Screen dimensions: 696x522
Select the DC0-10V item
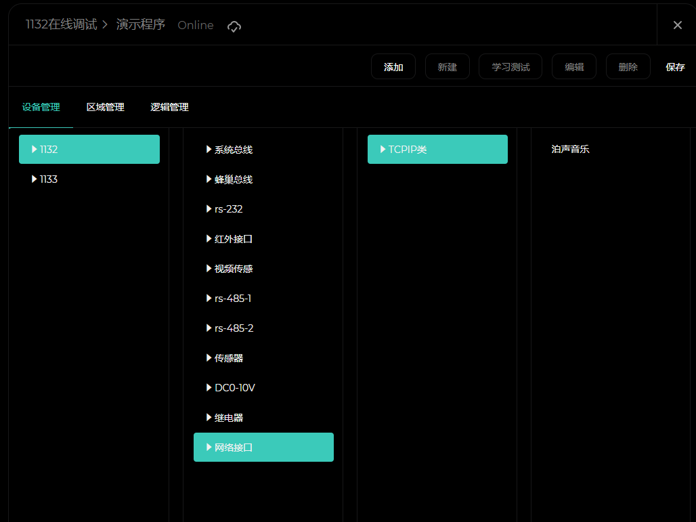tap(263, 387)
